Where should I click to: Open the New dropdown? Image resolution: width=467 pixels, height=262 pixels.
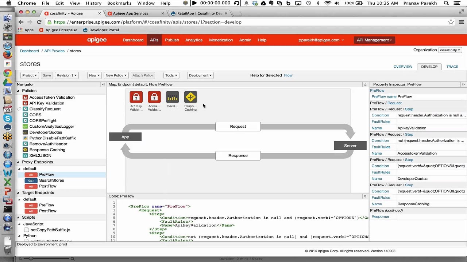click(x=94, y=75)
